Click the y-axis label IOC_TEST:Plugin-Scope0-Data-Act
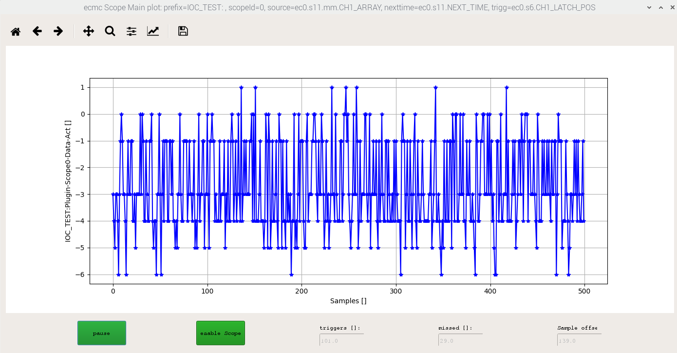Viewport: 677px width, 353px height. (x=68, y=181)
